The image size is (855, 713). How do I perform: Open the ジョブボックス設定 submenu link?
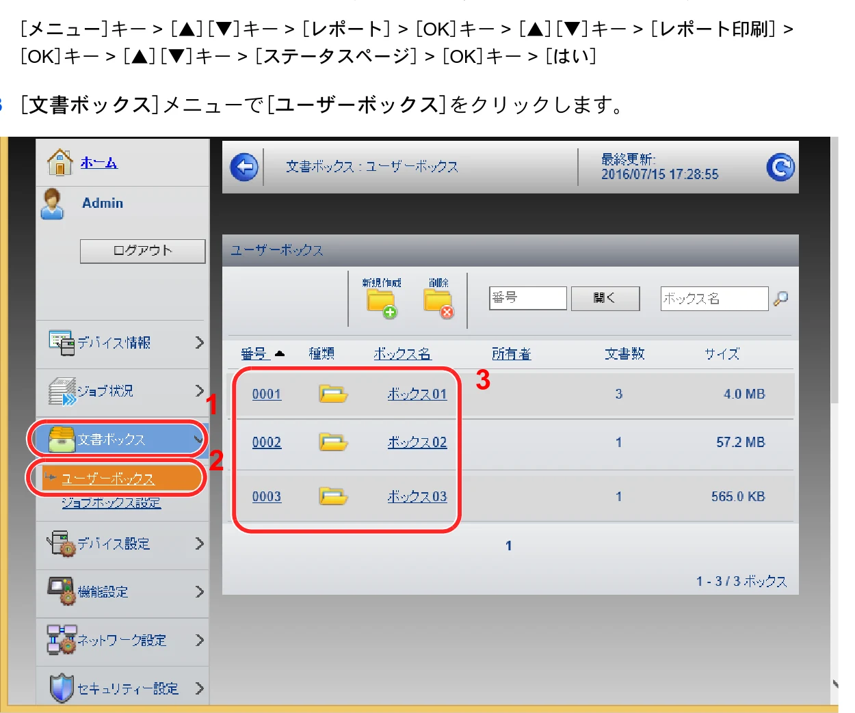pos(111,502)
